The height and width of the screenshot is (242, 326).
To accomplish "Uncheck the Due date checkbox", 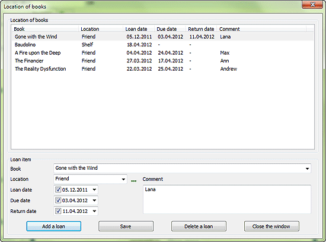I will (58, 200).
